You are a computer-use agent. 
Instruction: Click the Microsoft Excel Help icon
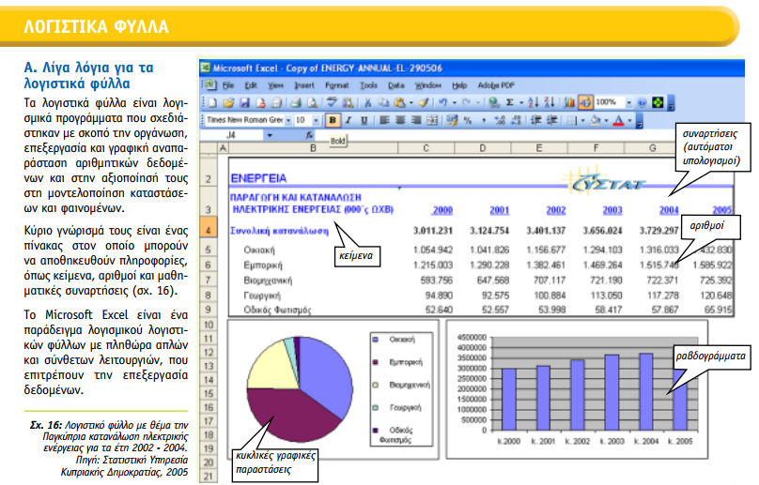pos(642,102)
